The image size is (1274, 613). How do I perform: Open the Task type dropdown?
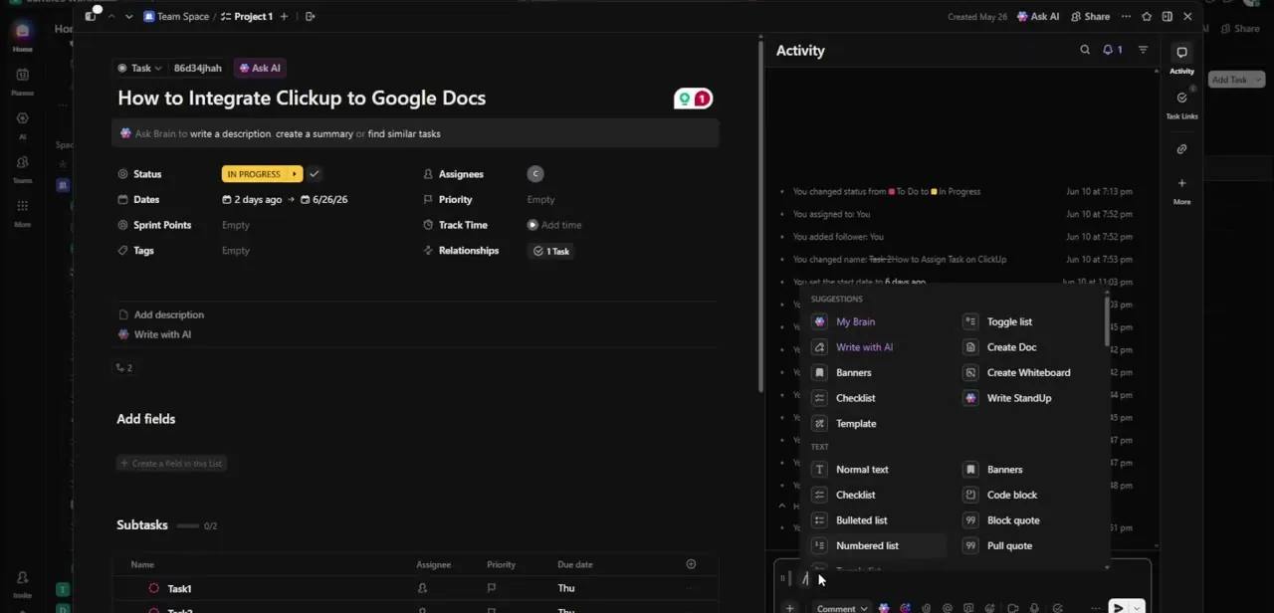(x=139, y=68)
